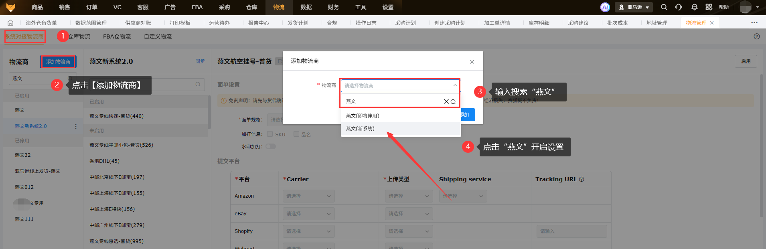Image resolution: width=766 pixels, height=249 pixels.
Task: Collapse the 请选择物流商 dropdown
Action: click(x=455, y=85)
